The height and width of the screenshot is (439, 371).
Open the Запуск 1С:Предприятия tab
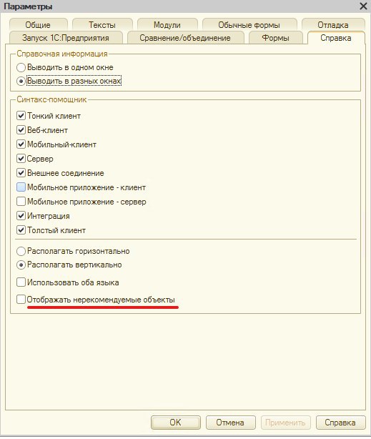(66, 38)
